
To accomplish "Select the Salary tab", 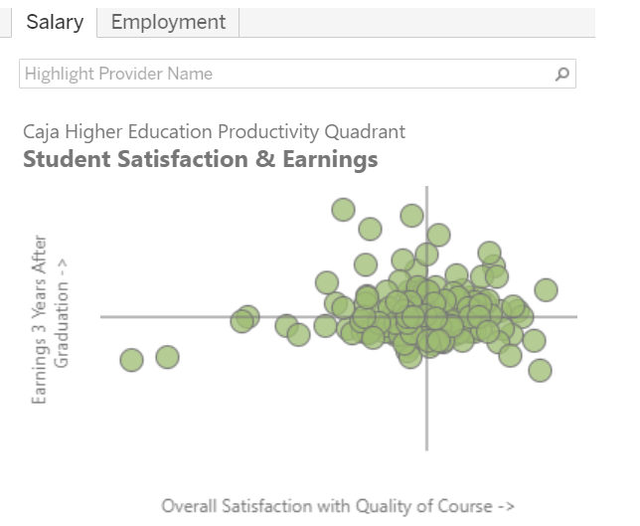I will click(55, 22).
